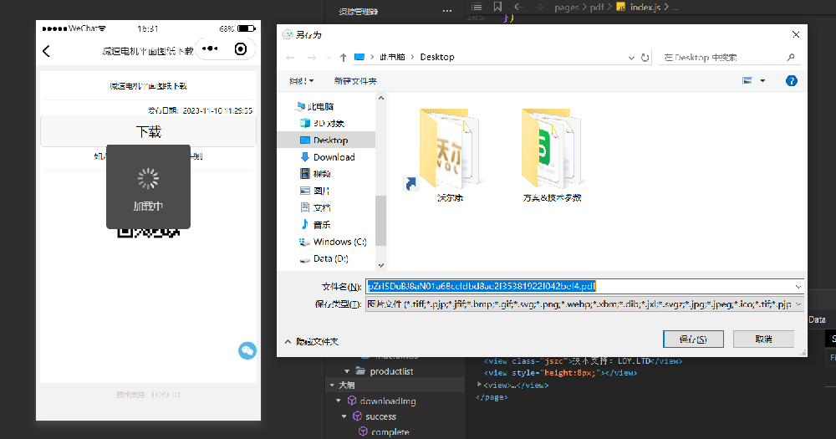This screenshot has height=439, width=836.
Task: Open the view options dropdown arrow
Action: point(762,81)
